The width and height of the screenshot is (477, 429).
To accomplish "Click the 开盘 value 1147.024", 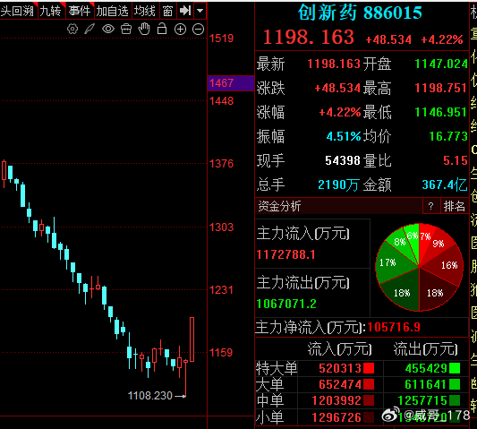I will click(441, 64).
